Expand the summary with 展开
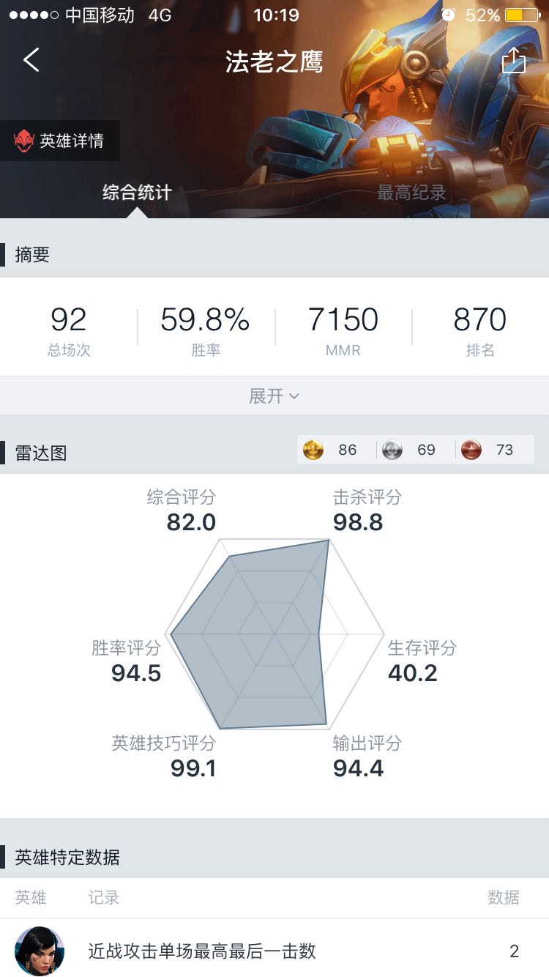This screenshot has width=549, height=977. pyautogui.click(x=274, y=396)
